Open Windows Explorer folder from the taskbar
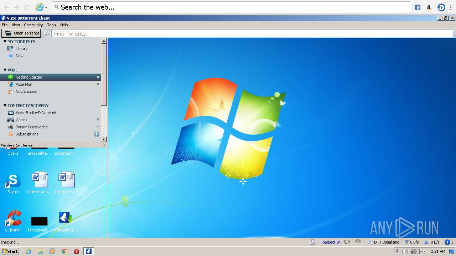Image resolution: width=456 pixels, height=256 pixels. tap(40, 251)
